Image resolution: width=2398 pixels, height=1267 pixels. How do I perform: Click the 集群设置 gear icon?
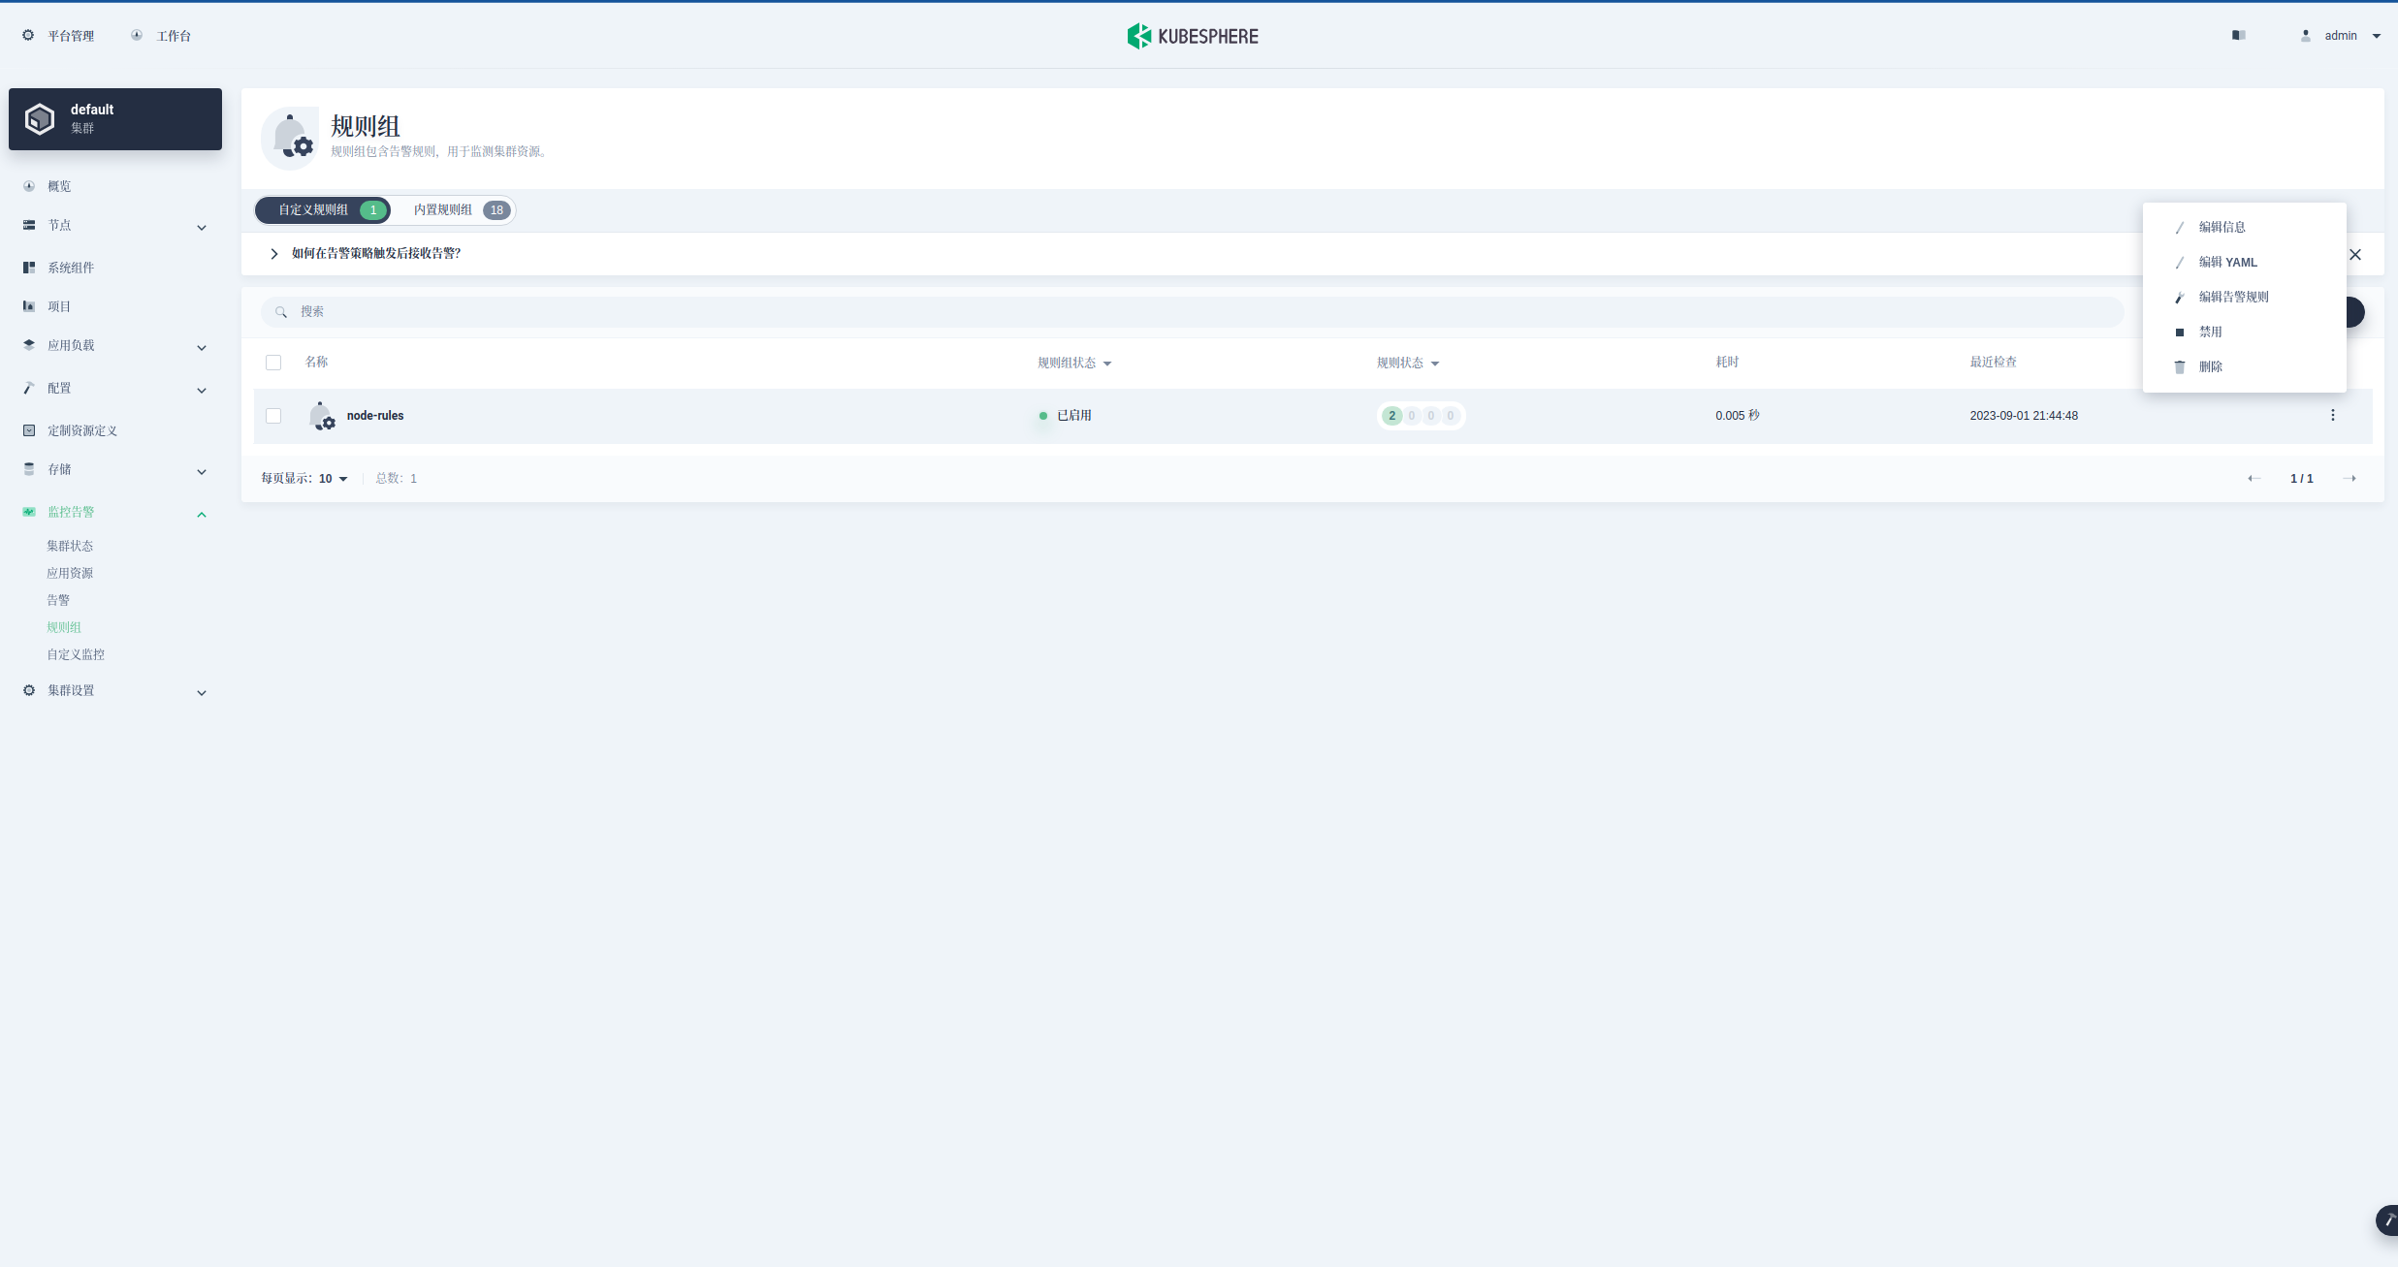pyautogui.click(x=29, y=690)
